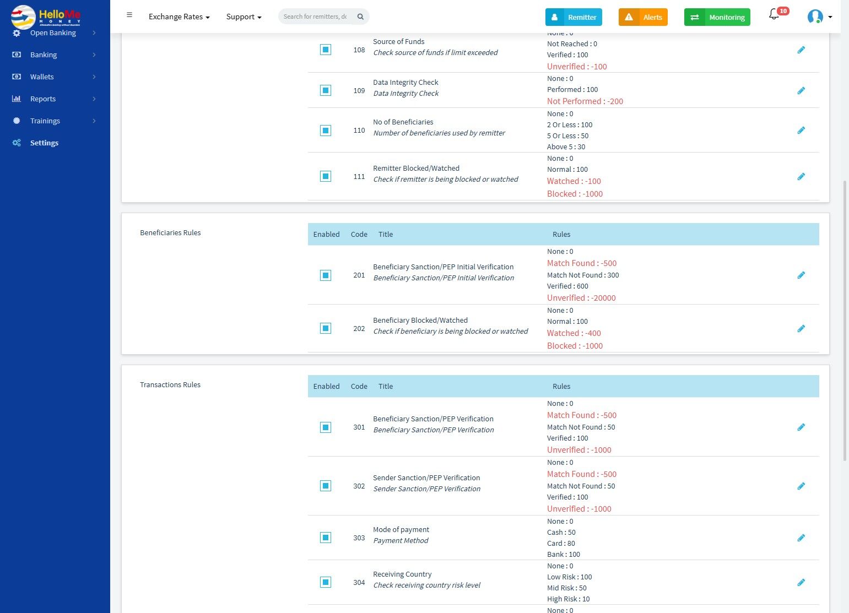Toggle rule 202 Beneficiary Blocked/Watched checkbox

326,328
